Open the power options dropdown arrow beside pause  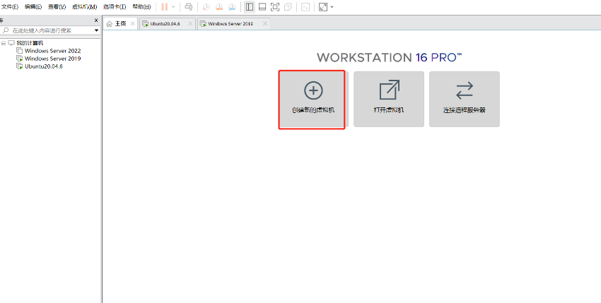coord(173,7)
